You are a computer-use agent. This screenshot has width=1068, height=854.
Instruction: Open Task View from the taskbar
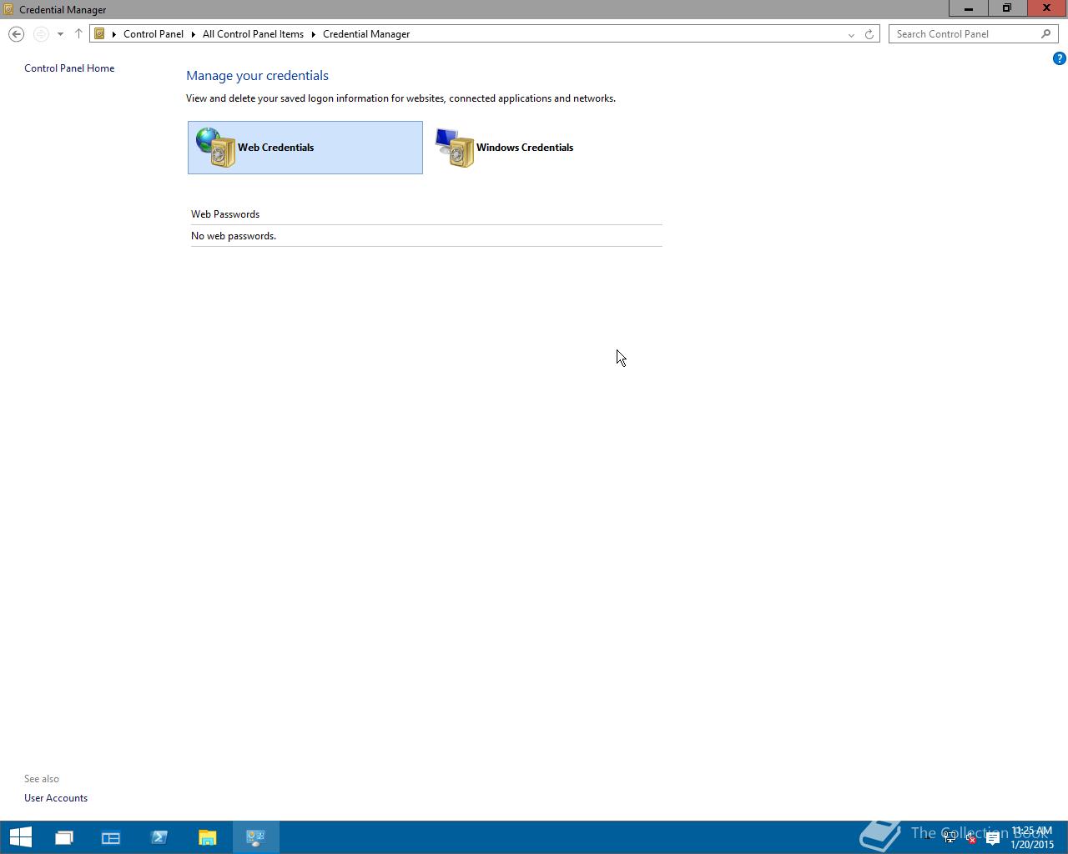[x=63, y=837]
